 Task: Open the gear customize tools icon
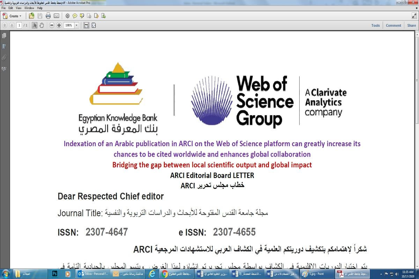(x=67, y=16)
